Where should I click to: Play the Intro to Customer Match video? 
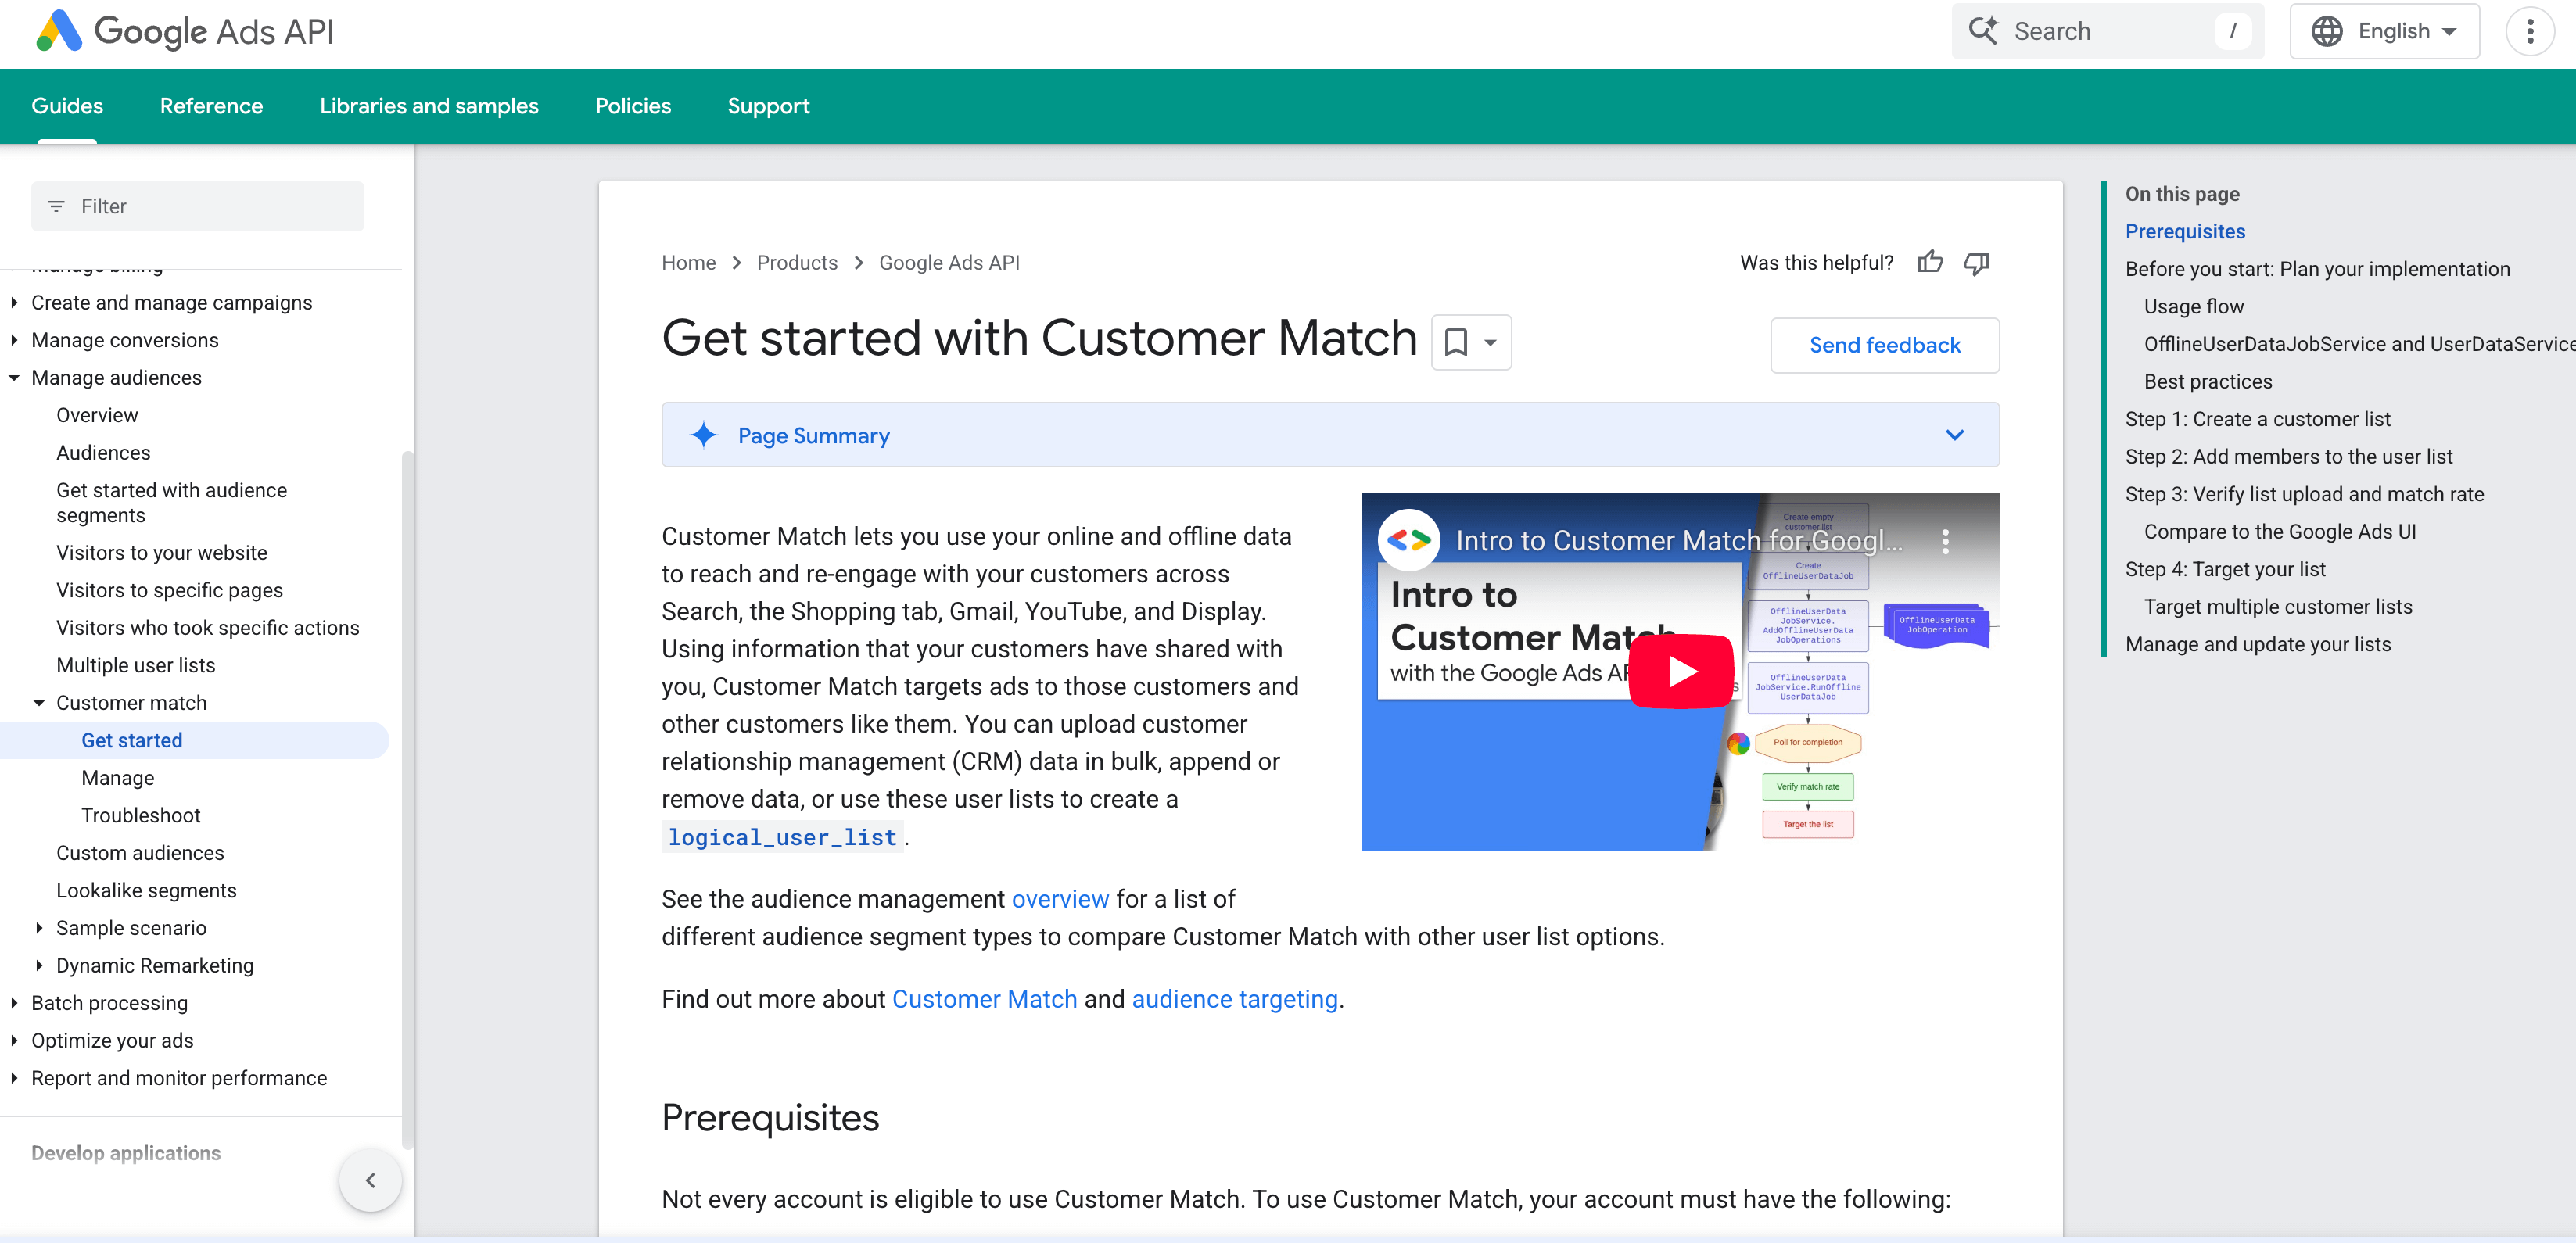(1681, 670)
